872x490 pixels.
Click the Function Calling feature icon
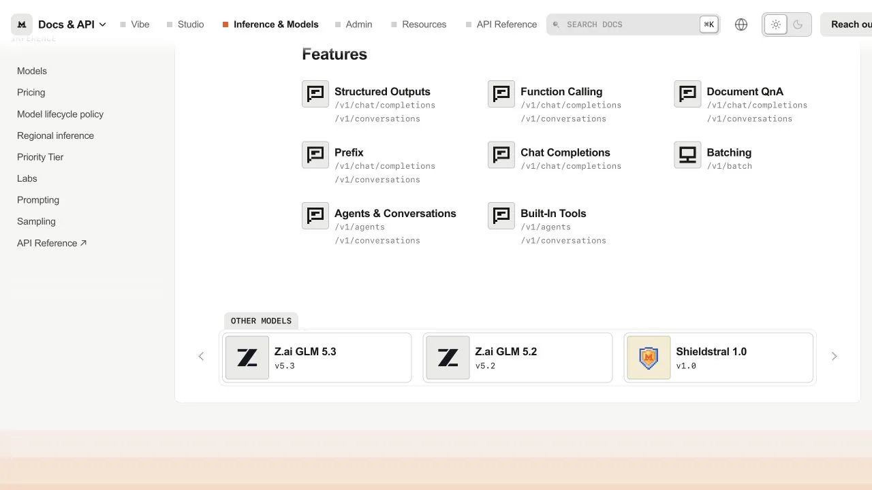(501, 94)
